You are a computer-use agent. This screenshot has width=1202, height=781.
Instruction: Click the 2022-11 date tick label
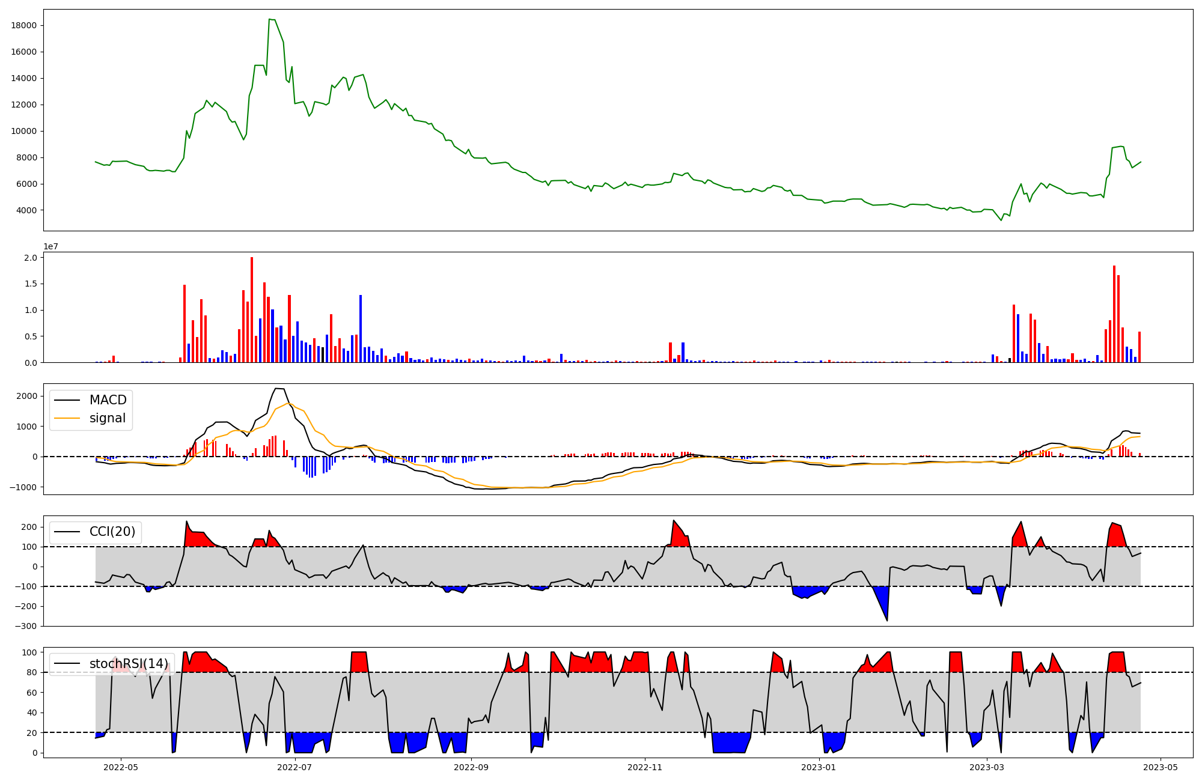tap(645, 767)
